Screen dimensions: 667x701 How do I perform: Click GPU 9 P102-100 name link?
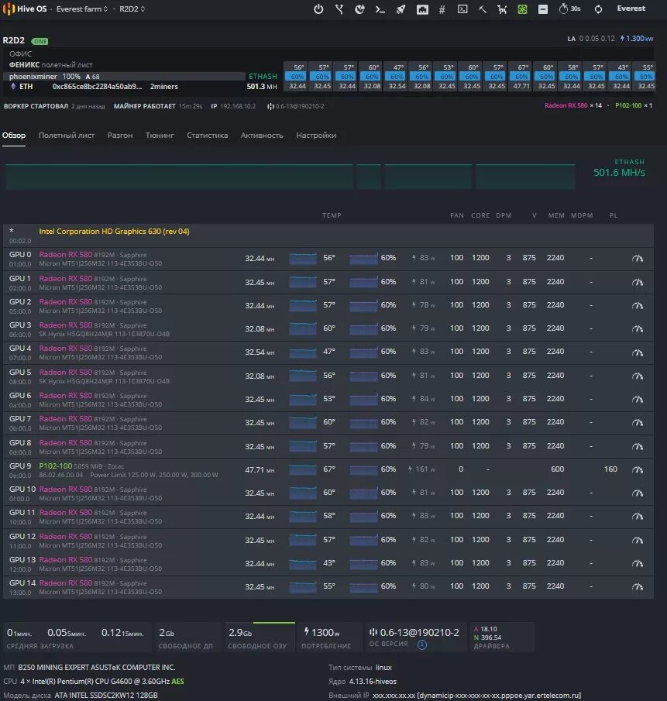(56, 466)
